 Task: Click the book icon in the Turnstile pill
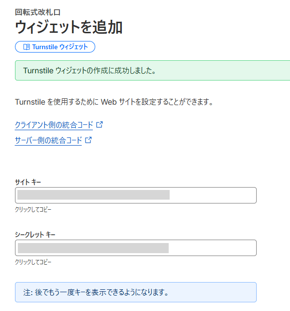(27, 47)
